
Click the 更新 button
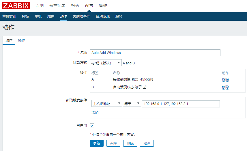point(97,143)
